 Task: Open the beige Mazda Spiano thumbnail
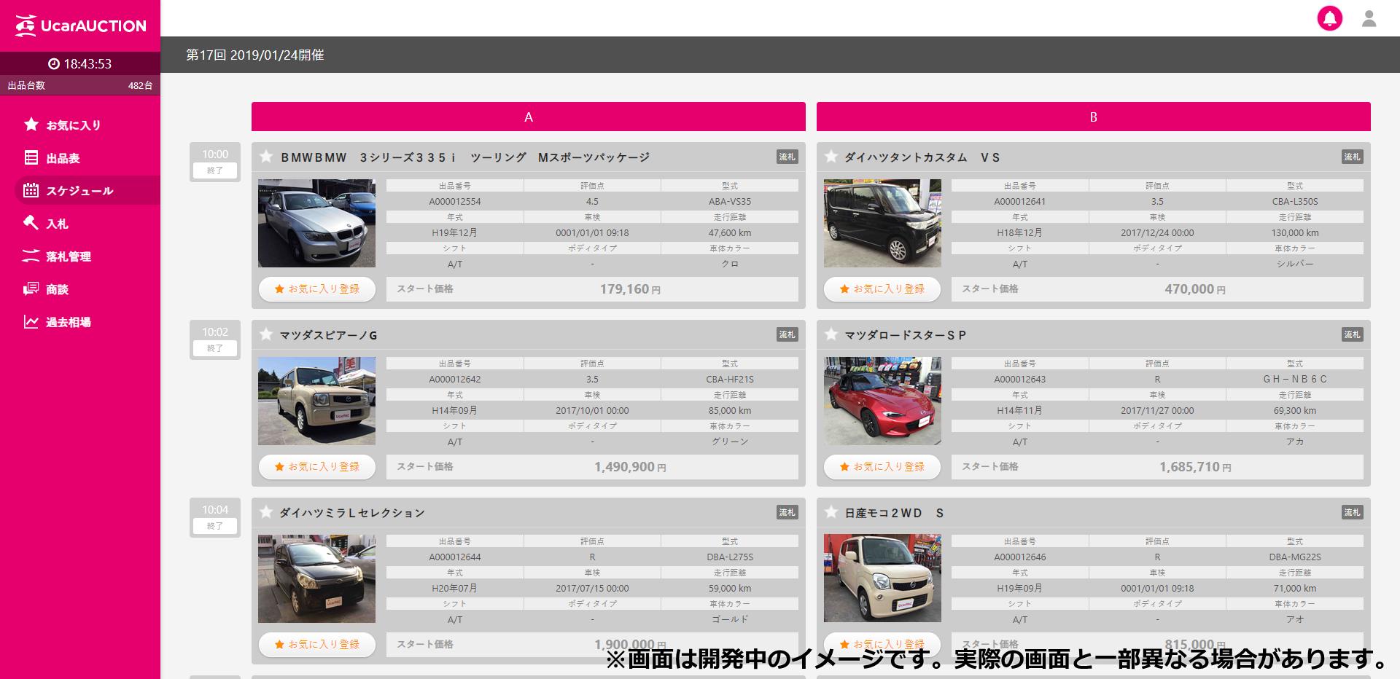pos(317,401)
